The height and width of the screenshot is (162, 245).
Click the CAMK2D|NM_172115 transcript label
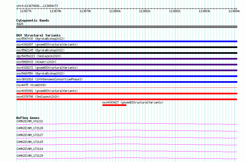pyautogui.click(x=30, y=142)
